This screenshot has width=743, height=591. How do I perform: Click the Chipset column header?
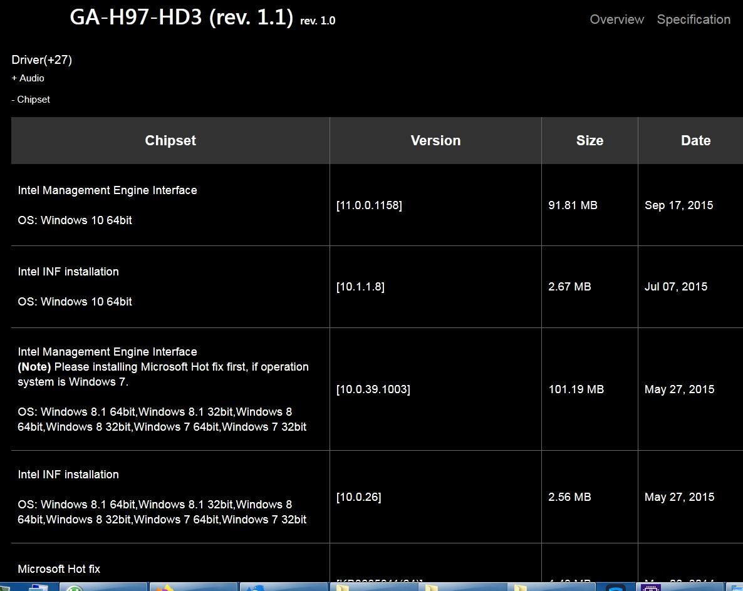tap(170, 141)
